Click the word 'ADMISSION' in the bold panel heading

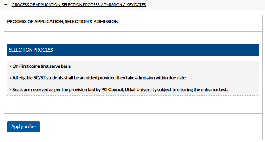point(106,22)
